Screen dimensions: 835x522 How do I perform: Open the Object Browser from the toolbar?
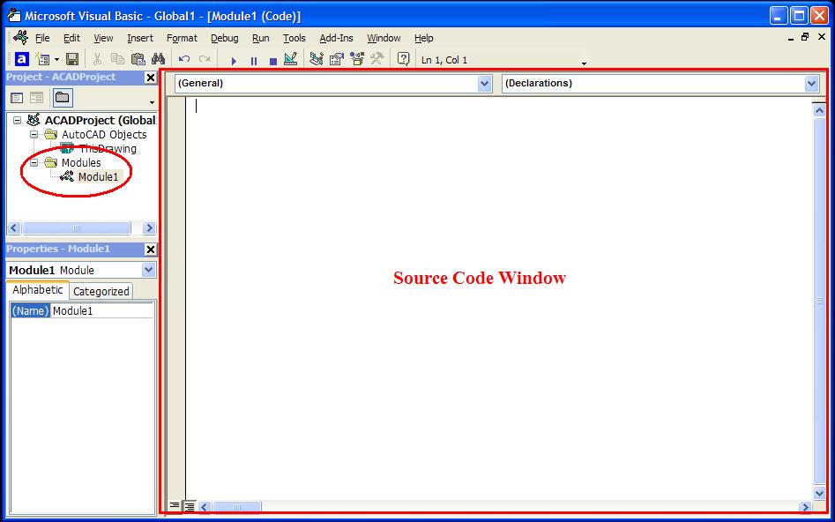[x=355, y=59]
